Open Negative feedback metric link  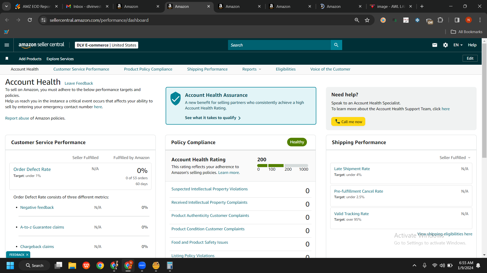(x=37, y=208)
